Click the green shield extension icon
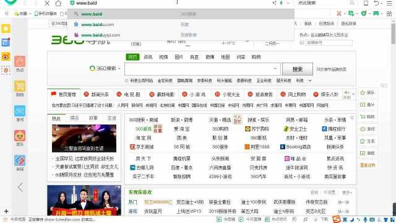396x223 pixels. pos(364,13)
